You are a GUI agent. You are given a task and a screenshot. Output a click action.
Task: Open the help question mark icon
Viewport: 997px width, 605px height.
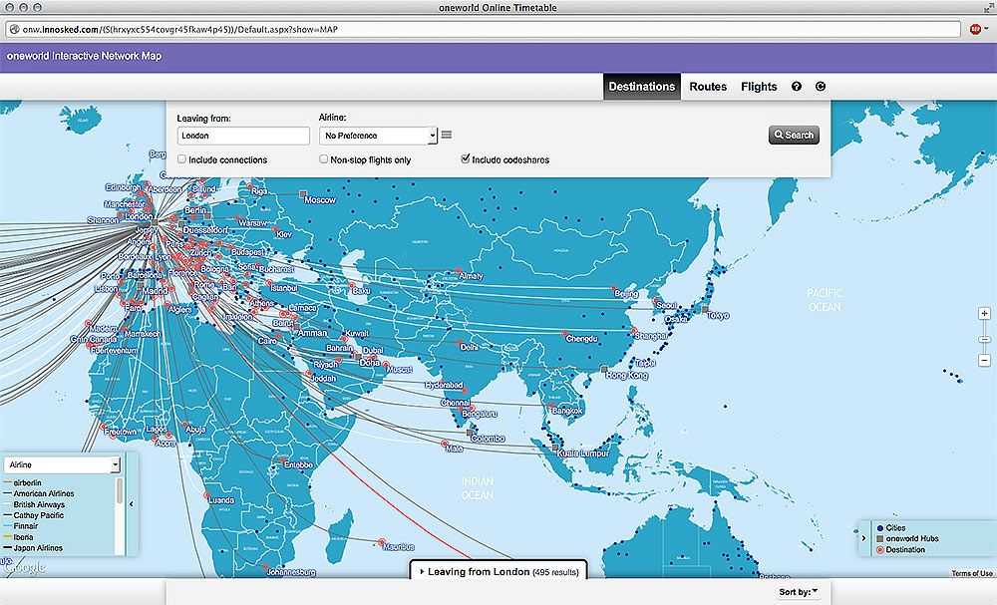(x=796, y=87)
